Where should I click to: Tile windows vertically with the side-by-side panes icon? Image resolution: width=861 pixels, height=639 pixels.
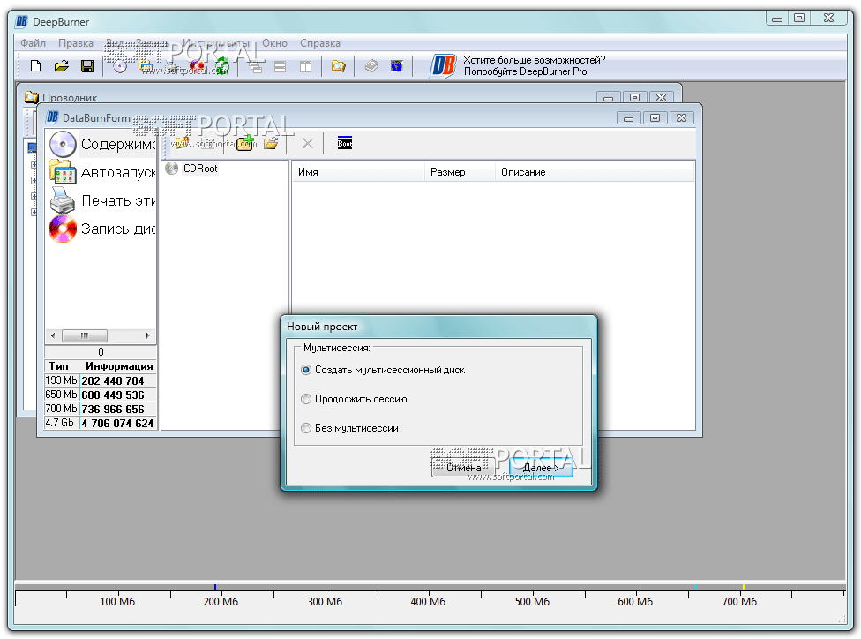pyautogui.click(x=305, y=66)
